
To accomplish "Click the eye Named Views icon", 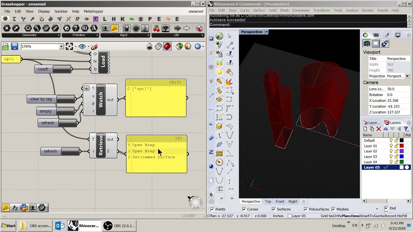I will (x=82, y=46).
